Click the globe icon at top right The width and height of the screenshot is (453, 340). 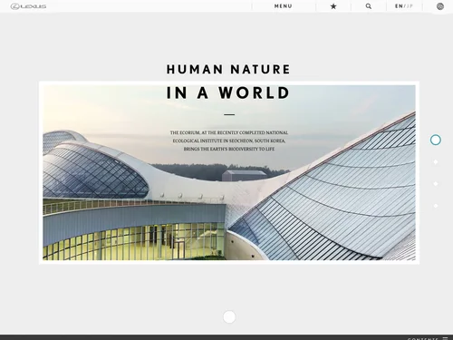440,6
